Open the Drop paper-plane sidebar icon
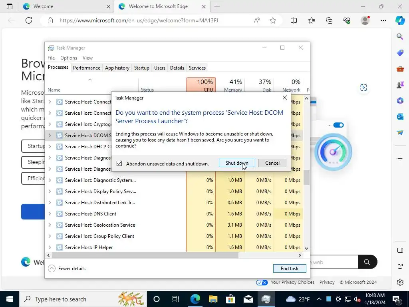Viewport: 409px width, 307px height. [x=400, y=132]
